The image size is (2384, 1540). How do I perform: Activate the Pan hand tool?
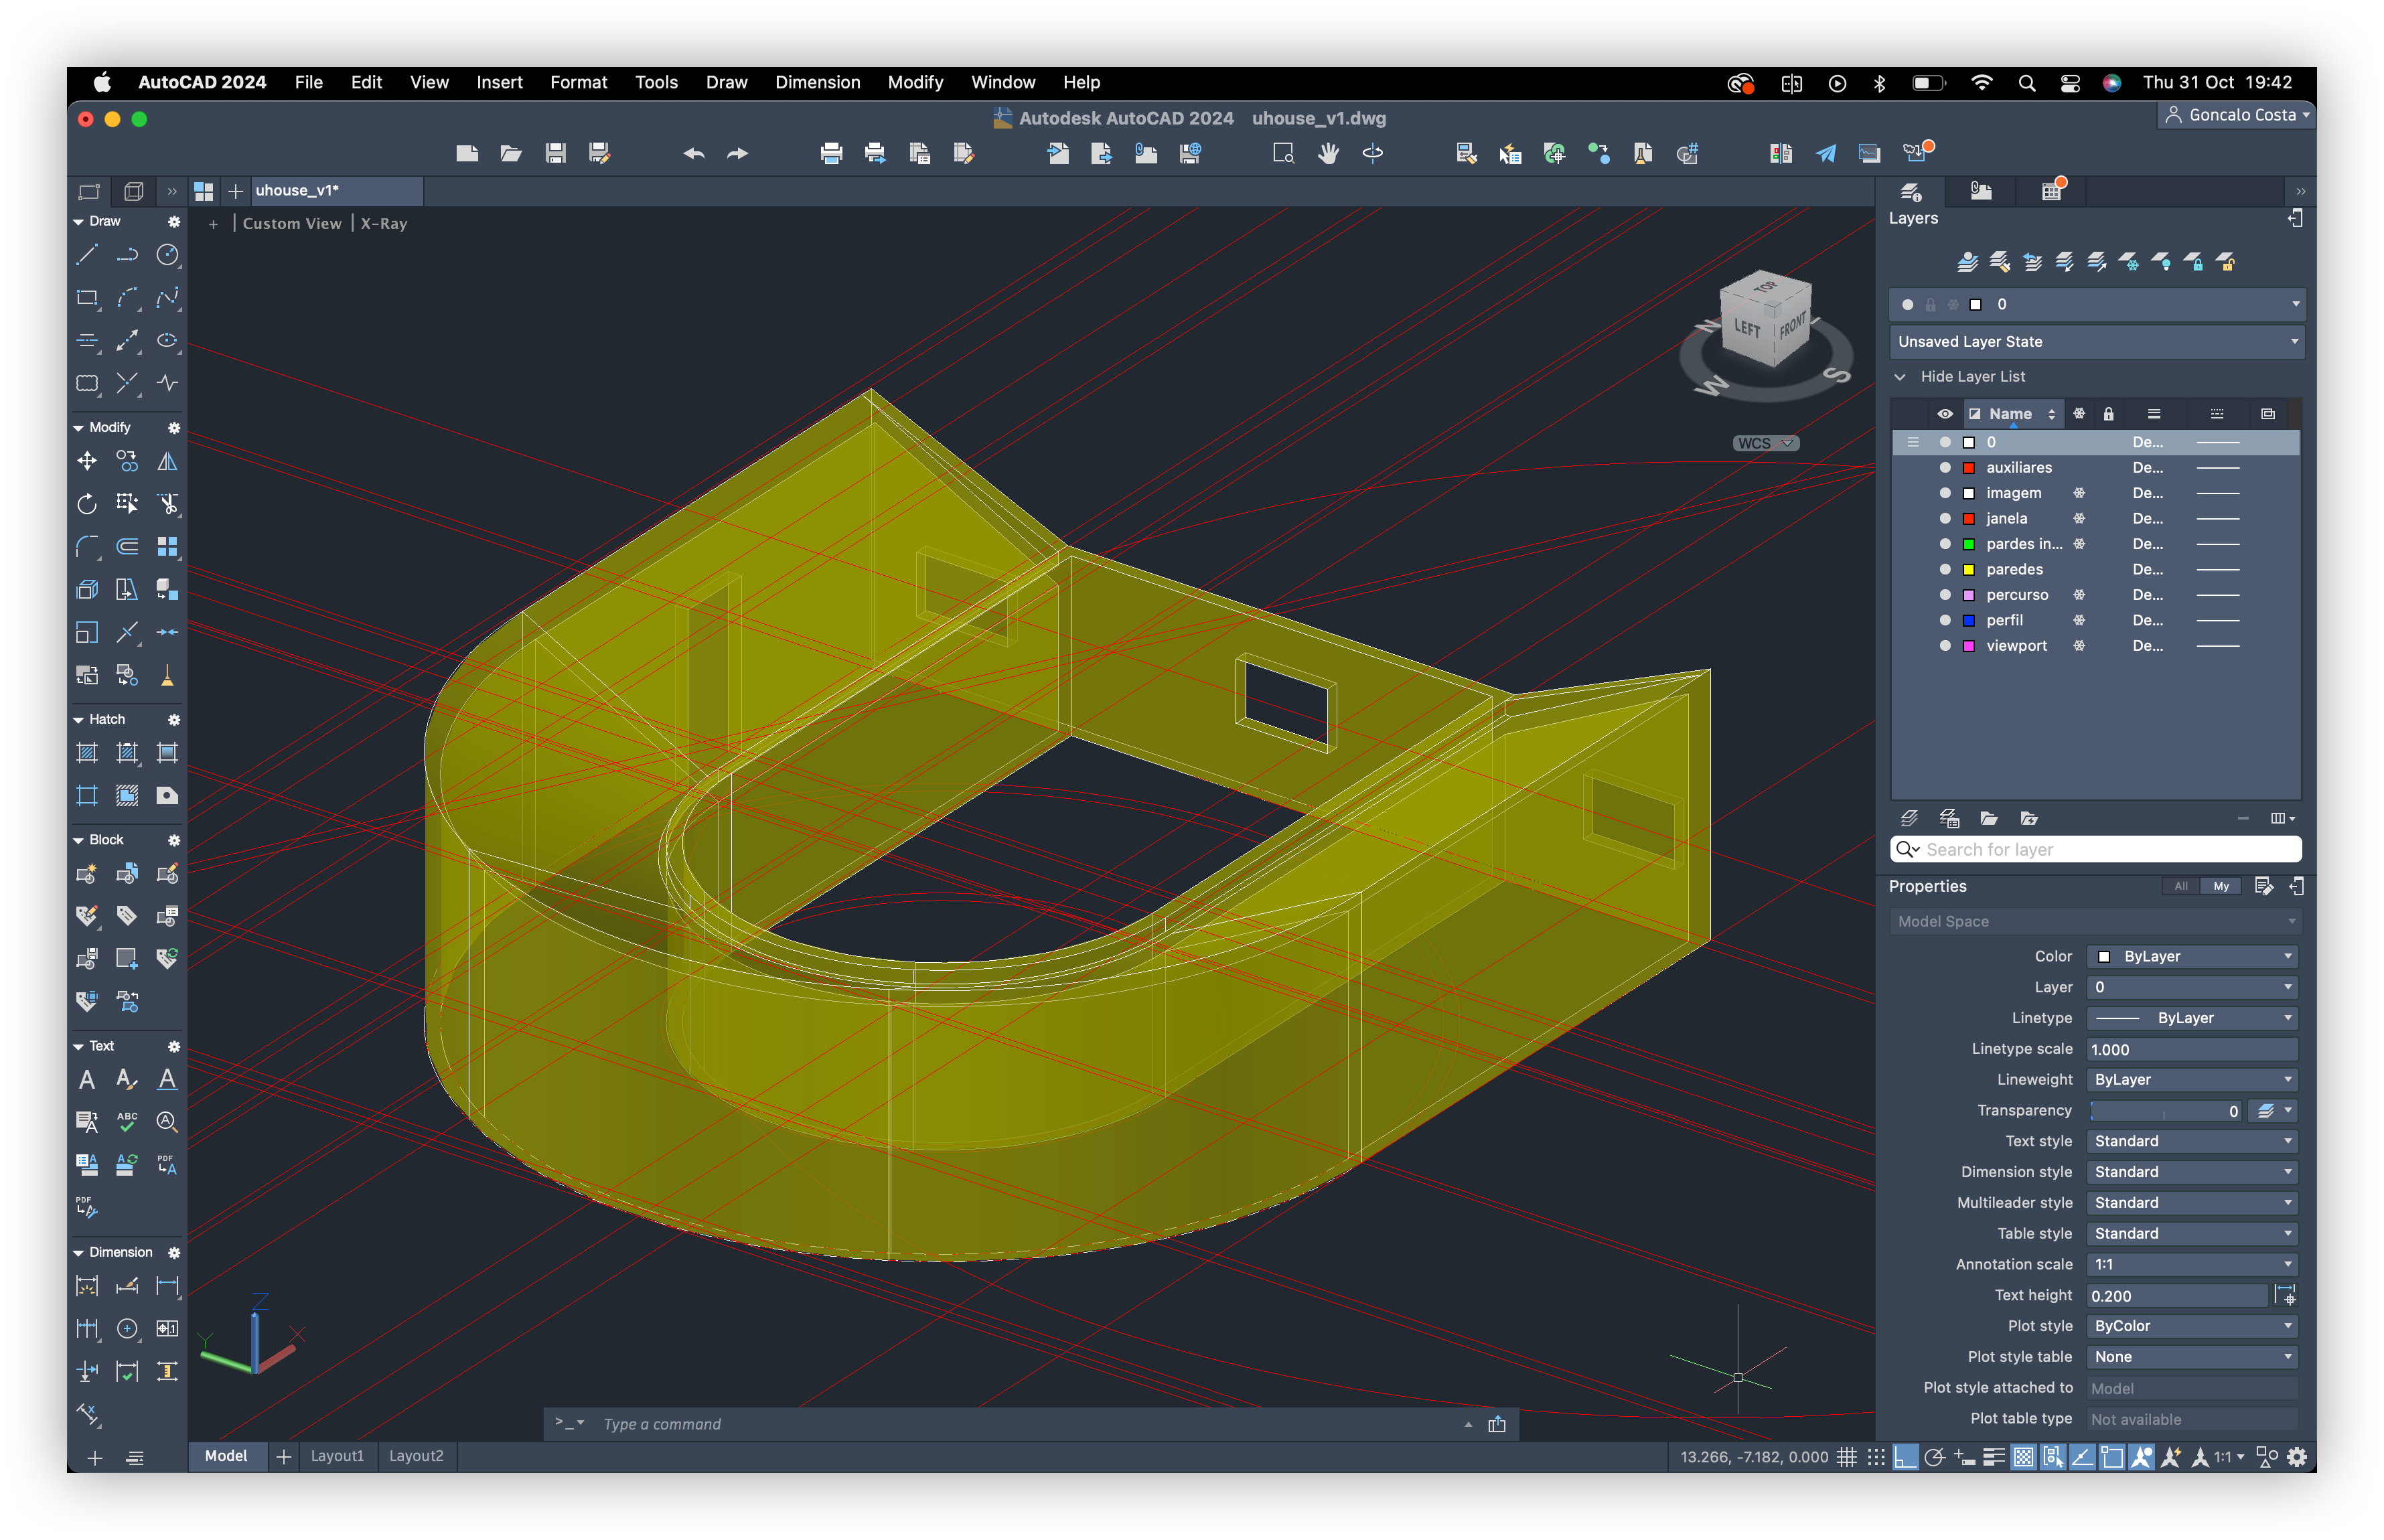(1328, 153)
